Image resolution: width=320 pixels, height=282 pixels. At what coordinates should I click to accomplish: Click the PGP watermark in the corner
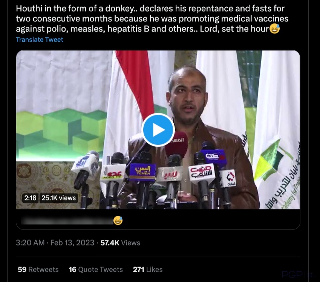(292, 274)
